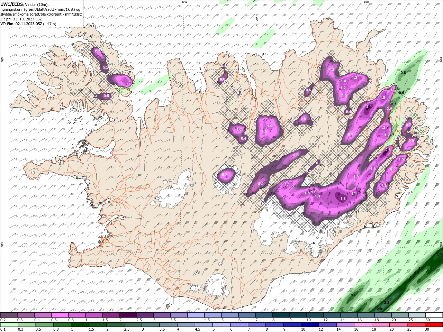Click the 14 light purple swatch in lower legend row
Image resolution: width=443 pixels, height=332 pixels.
coord(345,325)
